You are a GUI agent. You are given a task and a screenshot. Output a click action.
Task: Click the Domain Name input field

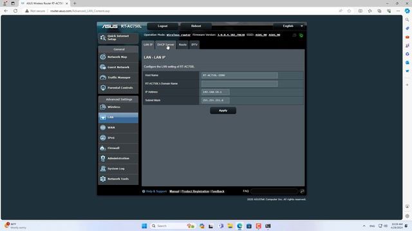point(239,84)
